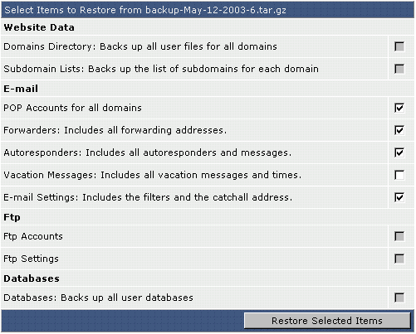Click the Vacation Messages description text
416x334 pixels.
[x=152, y=175]
